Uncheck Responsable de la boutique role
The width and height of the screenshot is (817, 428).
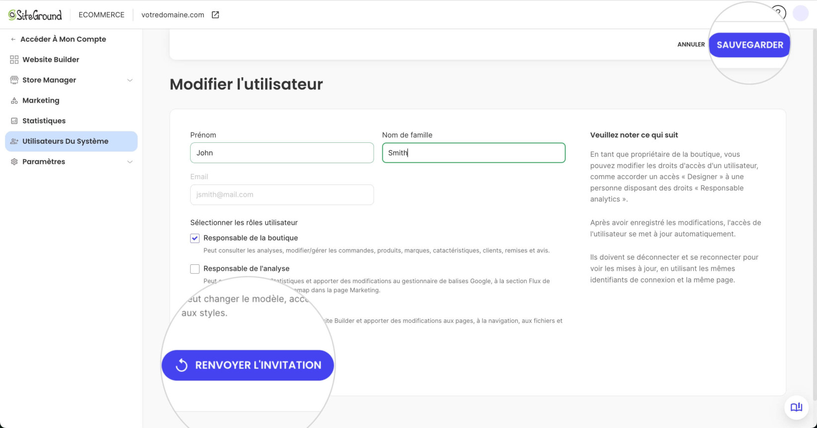click(195, 238)
